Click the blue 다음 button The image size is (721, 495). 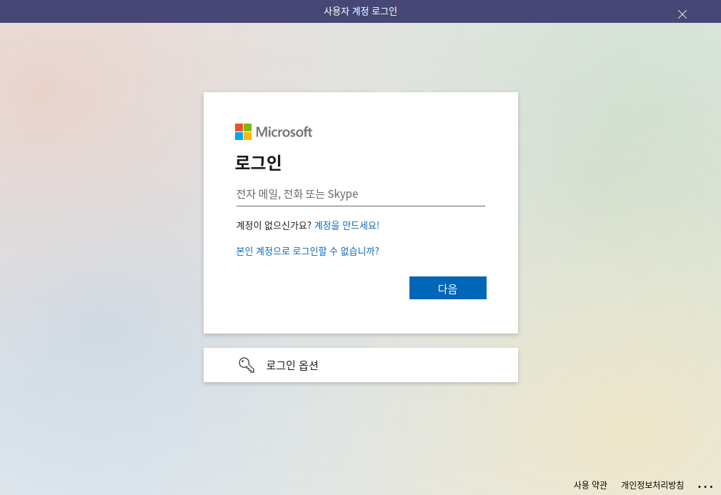(448, 288)
